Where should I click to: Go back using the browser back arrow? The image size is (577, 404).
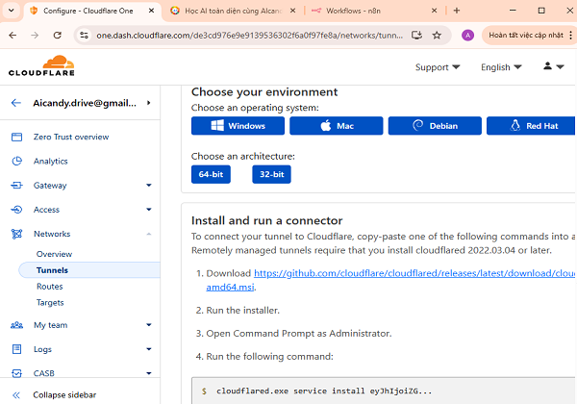tap(13, 36)
